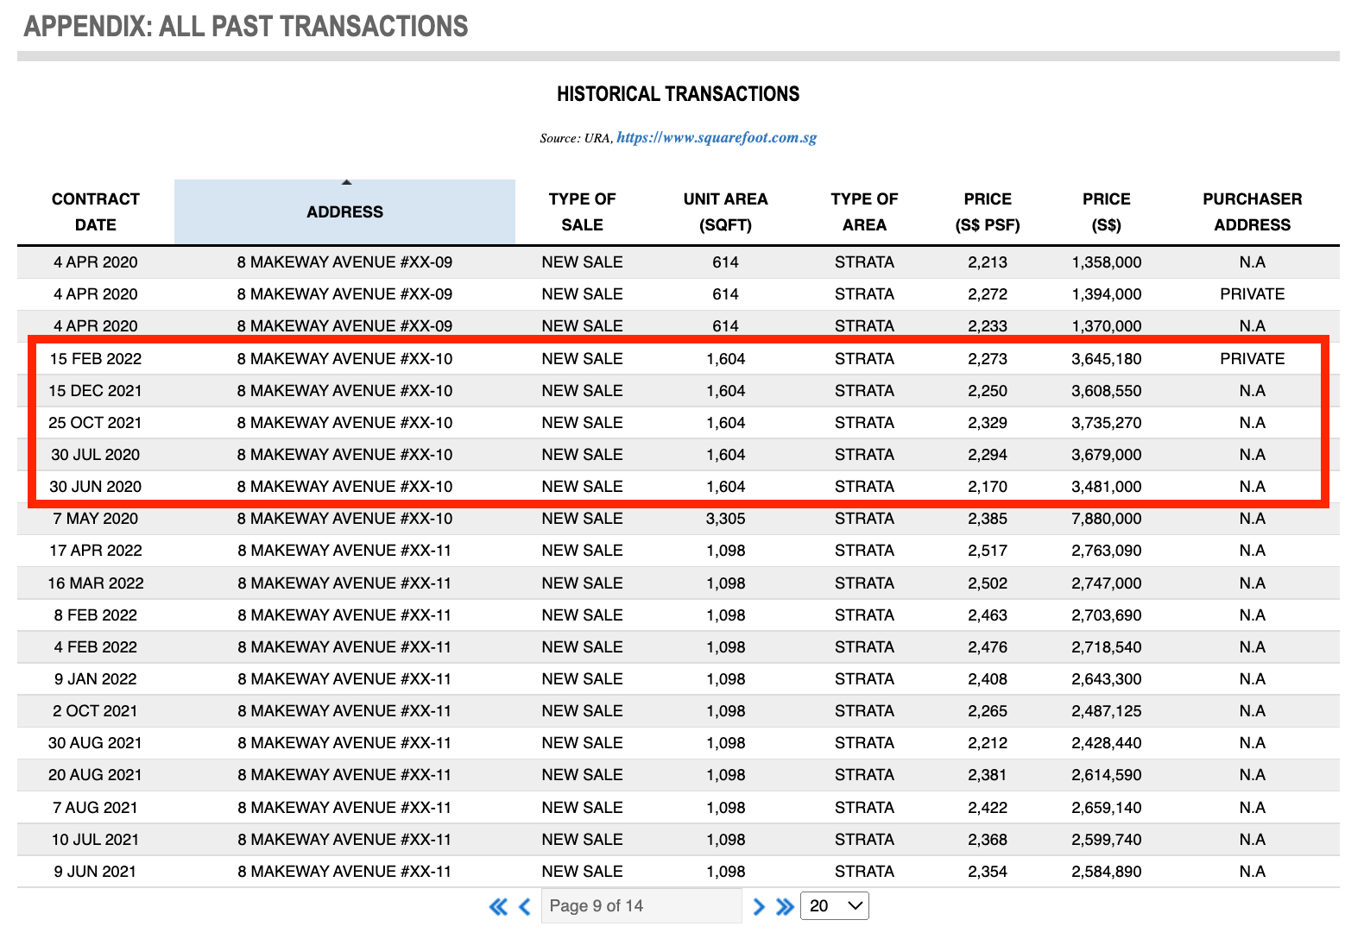This screenshot has height=939, width=1345.
Task: Click the price 2,584,890 cell
Action: point(1107,872)
